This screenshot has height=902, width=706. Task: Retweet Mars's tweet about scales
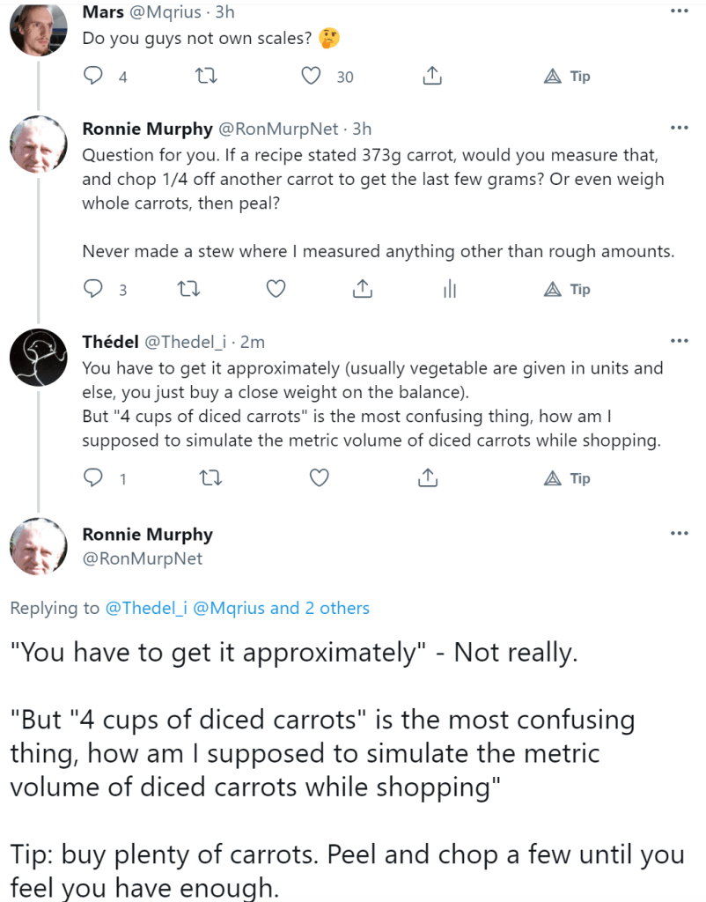(x=204, y=77)
